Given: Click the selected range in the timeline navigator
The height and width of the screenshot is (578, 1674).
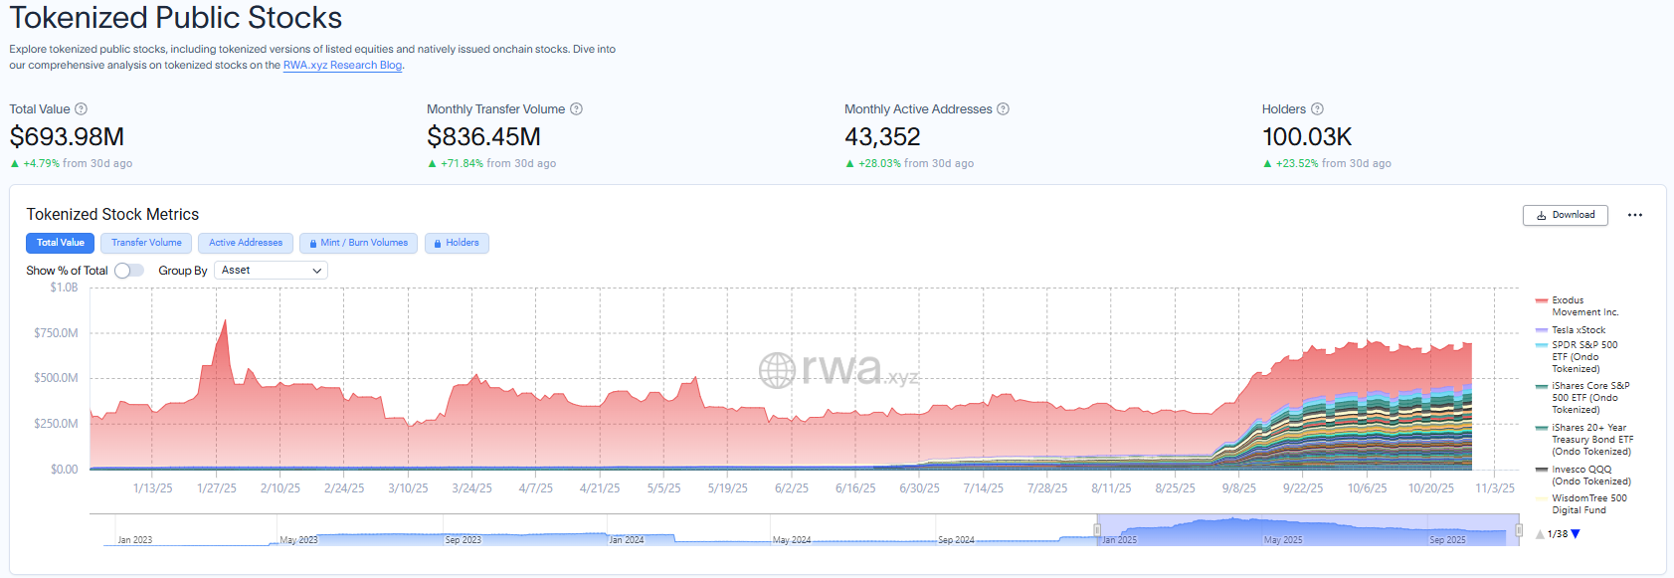Looking at the screenshot, I should click(x=1308, y=530).
